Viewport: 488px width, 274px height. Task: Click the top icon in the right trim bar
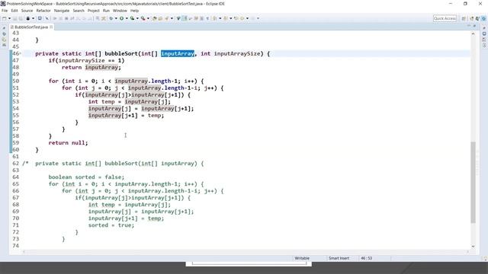tap(484, 28)
